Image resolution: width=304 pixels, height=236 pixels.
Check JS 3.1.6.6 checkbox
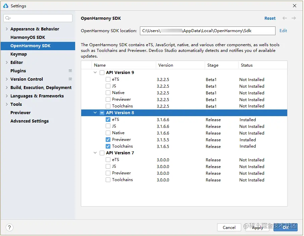pyautogui.click(x=108, y=126)
